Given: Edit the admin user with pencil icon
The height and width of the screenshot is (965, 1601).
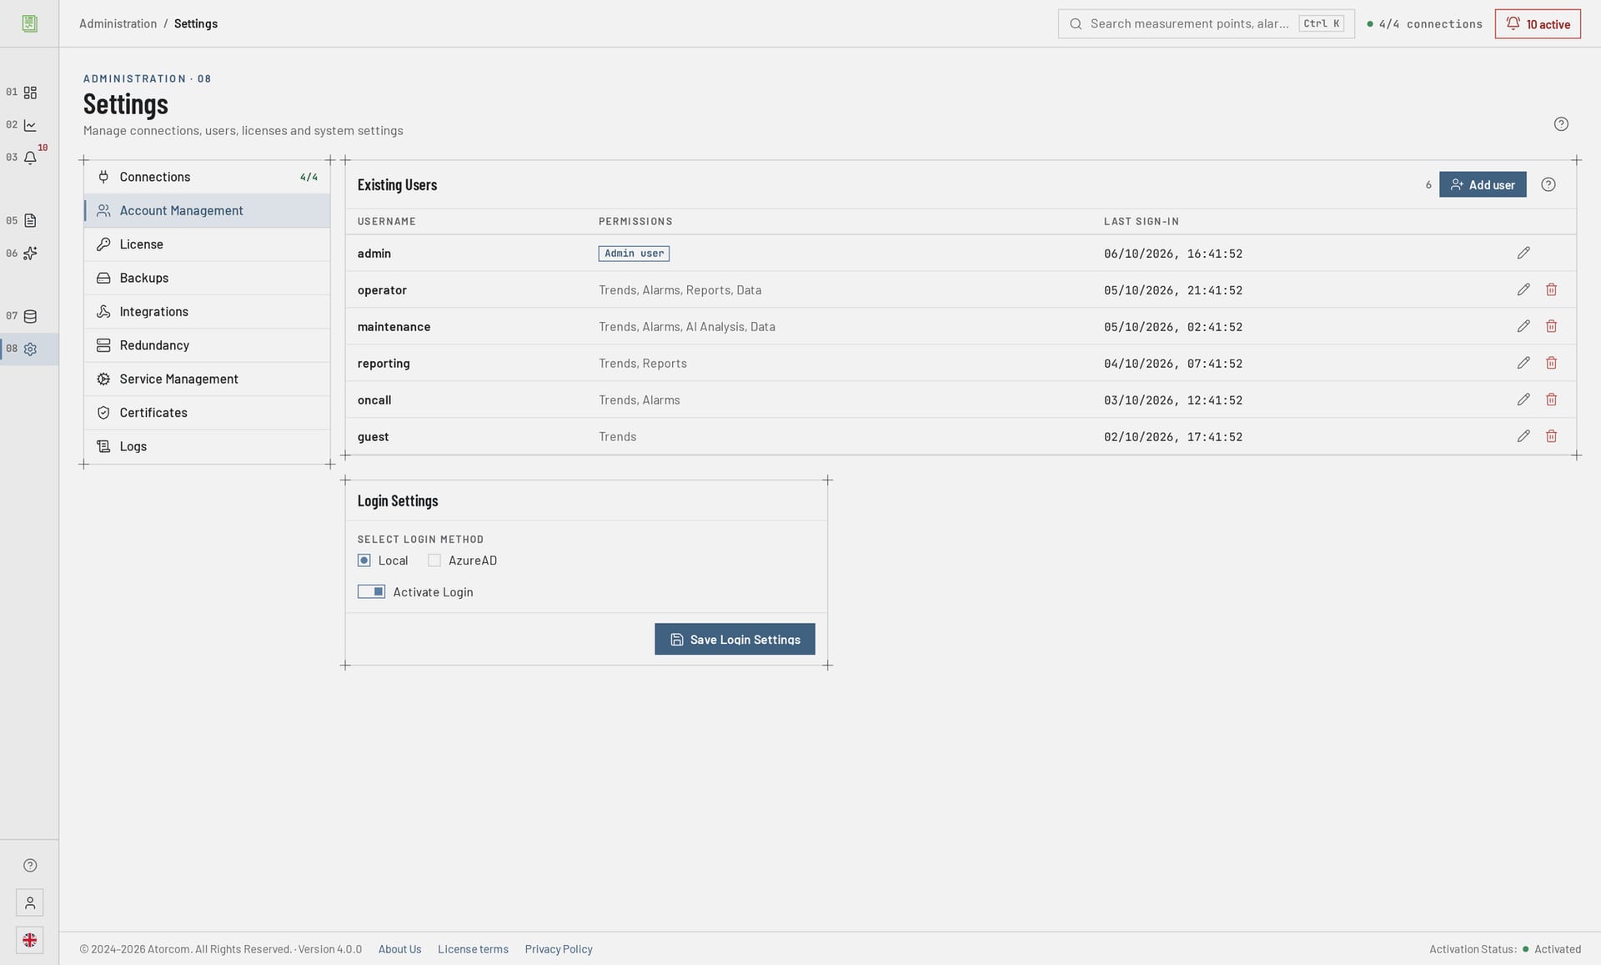Looking at the screenshot, I should 1523,253.
